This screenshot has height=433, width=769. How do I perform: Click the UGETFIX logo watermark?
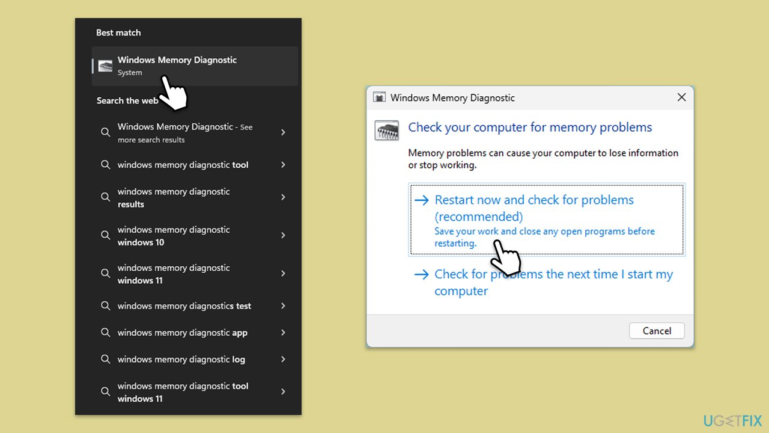pos(732,419)
